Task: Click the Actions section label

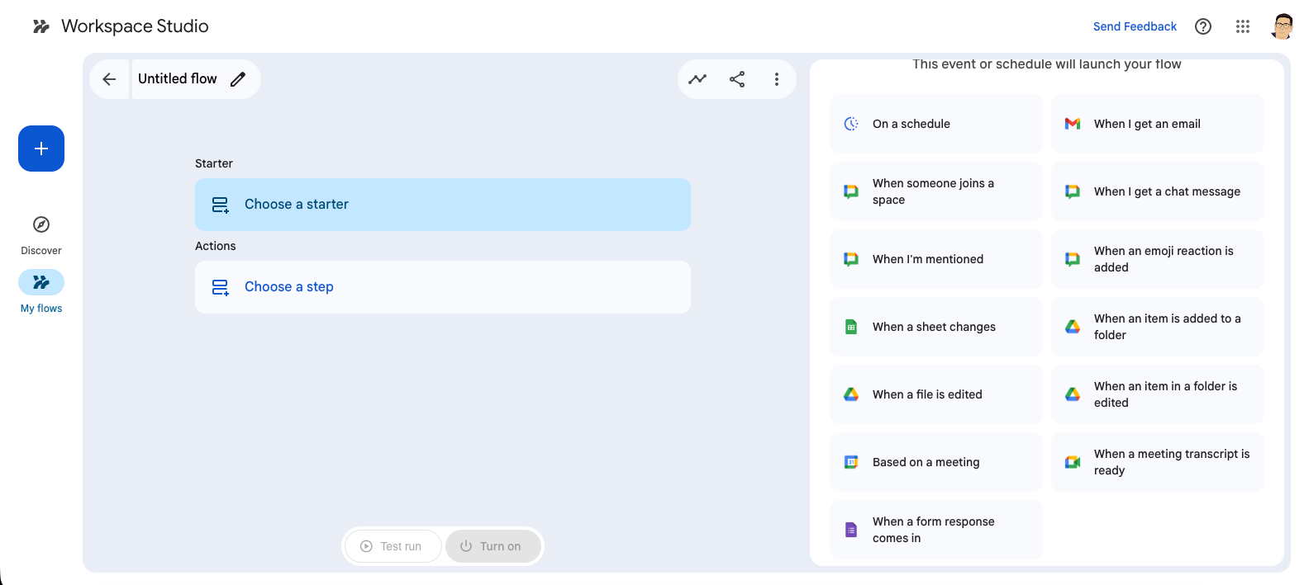Action: point(216,246)
